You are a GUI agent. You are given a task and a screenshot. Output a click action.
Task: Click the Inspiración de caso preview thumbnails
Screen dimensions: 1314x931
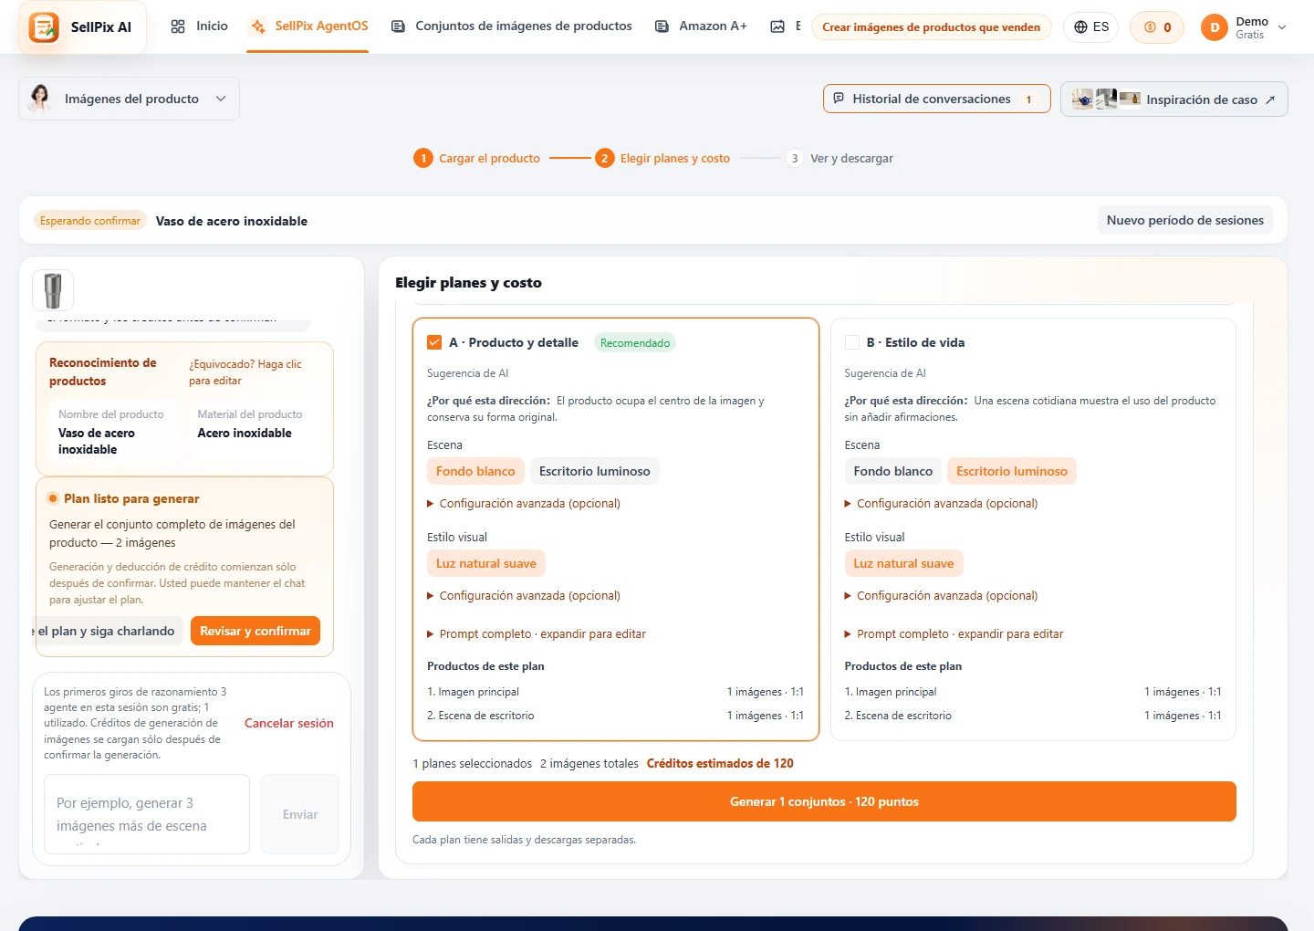point(1106,99)
